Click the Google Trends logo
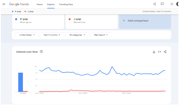Image resolution: width=179 pixels, height=107 pixels. coord(19,4)
